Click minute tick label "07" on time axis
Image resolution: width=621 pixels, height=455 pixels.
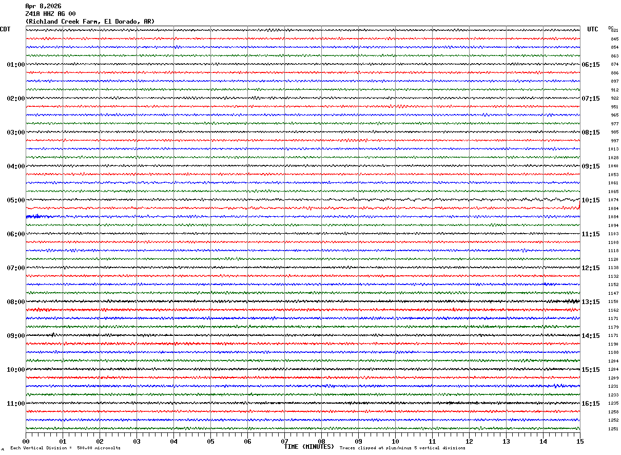[x=284, y=441]
